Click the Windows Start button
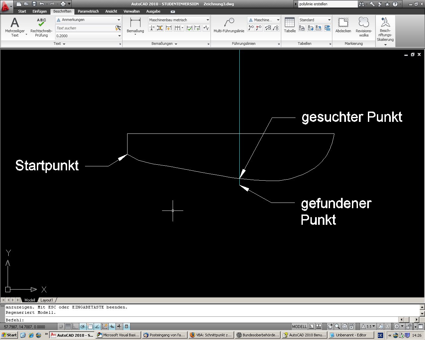The width and height of the screenshot is (425, 340). pyautogui.click(x=9, y=335)
